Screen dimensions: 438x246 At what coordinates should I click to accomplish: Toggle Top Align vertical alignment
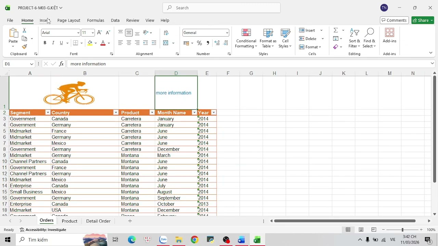coord(120,33)
